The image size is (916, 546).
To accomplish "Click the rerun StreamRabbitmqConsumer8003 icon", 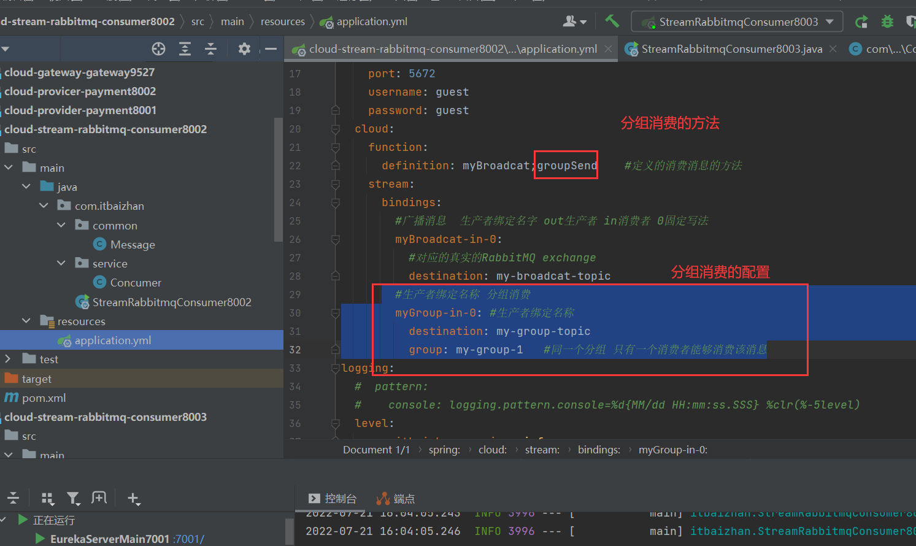I will [x=861, y=21].
